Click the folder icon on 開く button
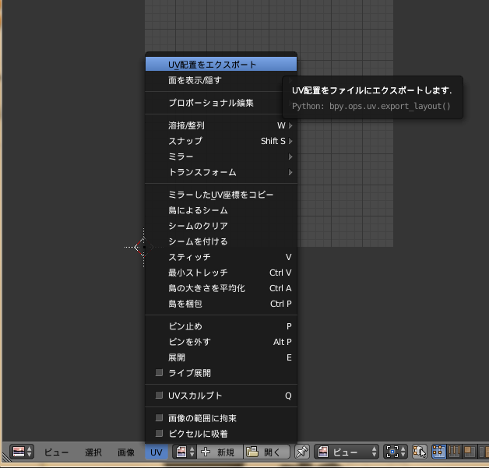The height and width of the screenshot is (468, 489). 252,452
